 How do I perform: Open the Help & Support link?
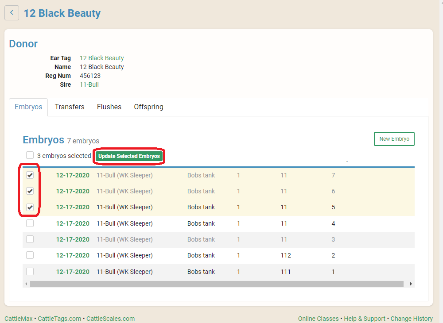coord(365,319)
